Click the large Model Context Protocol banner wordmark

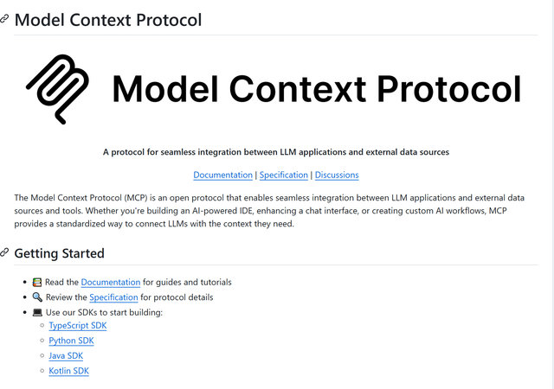point(317,89)
